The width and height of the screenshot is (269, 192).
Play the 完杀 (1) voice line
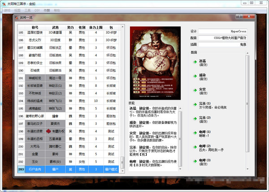[195, 104]
